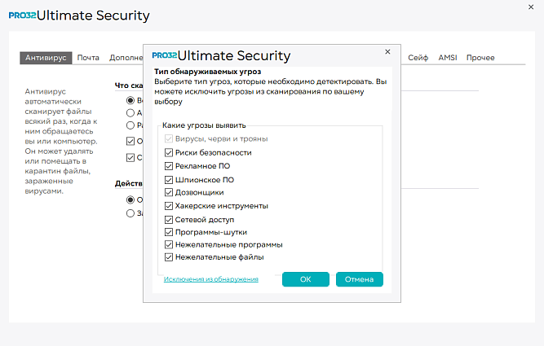Toggle Нежелательные программы checkbox
The image size is (544, 346).
(169, 244)
